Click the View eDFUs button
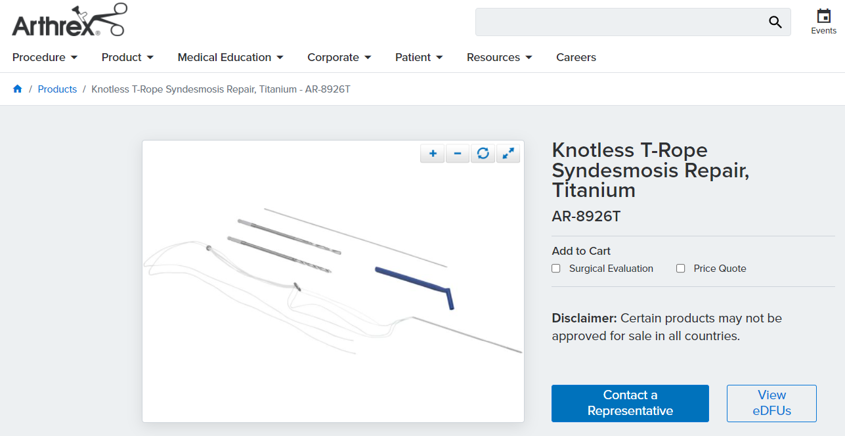This screenshot has height=436, width=845. point(771,403)
